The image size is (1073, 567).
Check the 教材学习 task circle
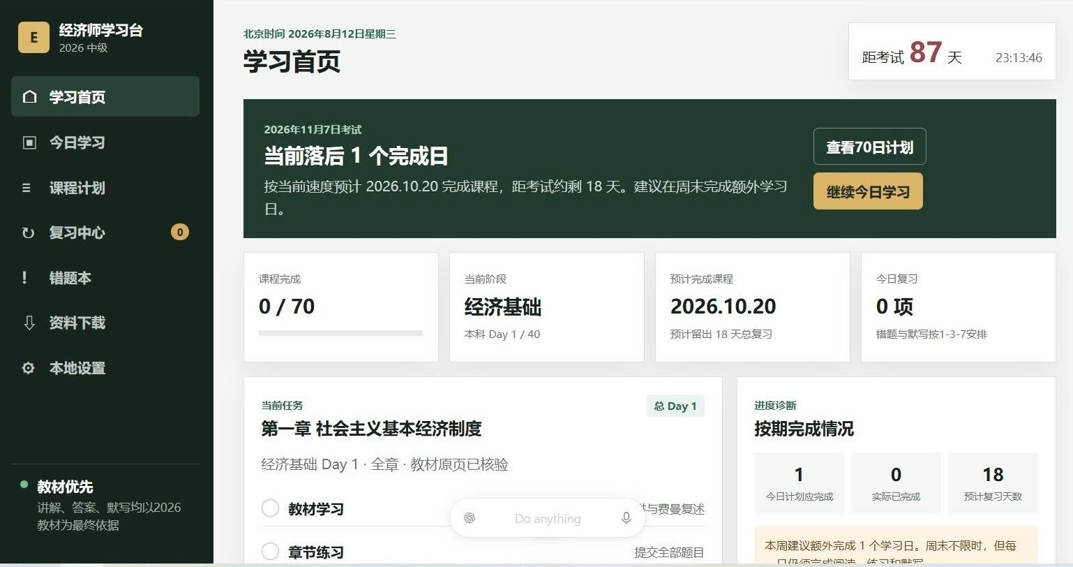[271, 508]
